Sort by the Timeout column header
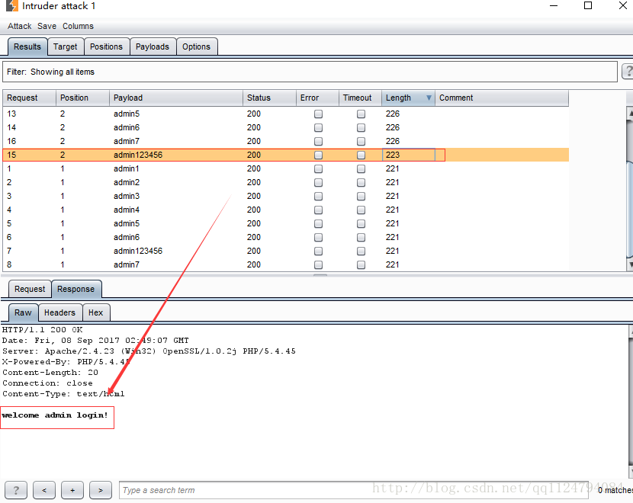The height and width of the screenshot is (503, 633). [x=360, y=98]
